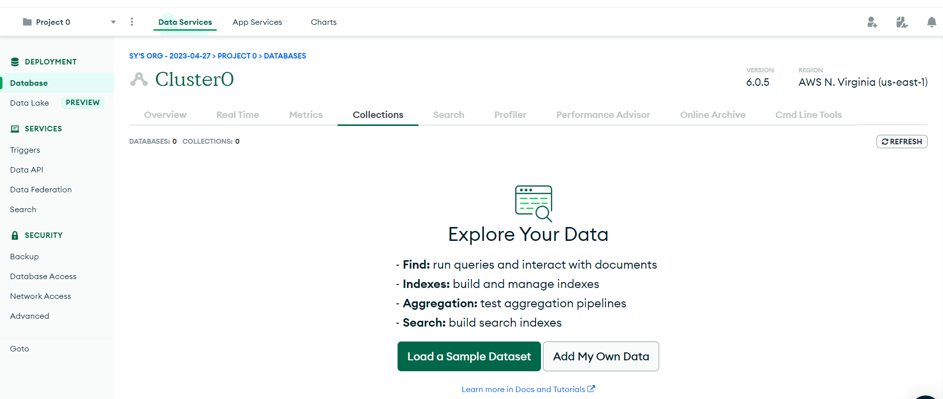Viewport: 943px width, 399px height.
Task: Go to SY'S ORG breadcrumb link
Action: coord(170,56)
